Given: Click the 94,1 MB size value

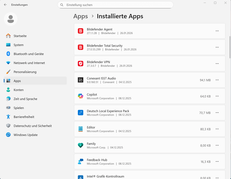Looking at the screenshot, I should (x=205, y=80).
